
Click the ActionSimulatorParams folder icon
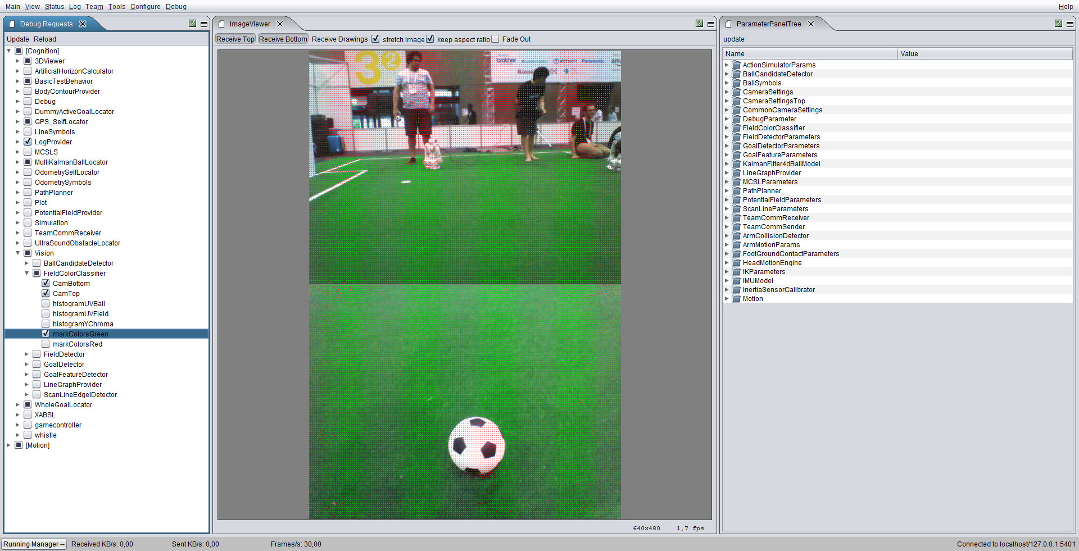[x=736, y=65]
